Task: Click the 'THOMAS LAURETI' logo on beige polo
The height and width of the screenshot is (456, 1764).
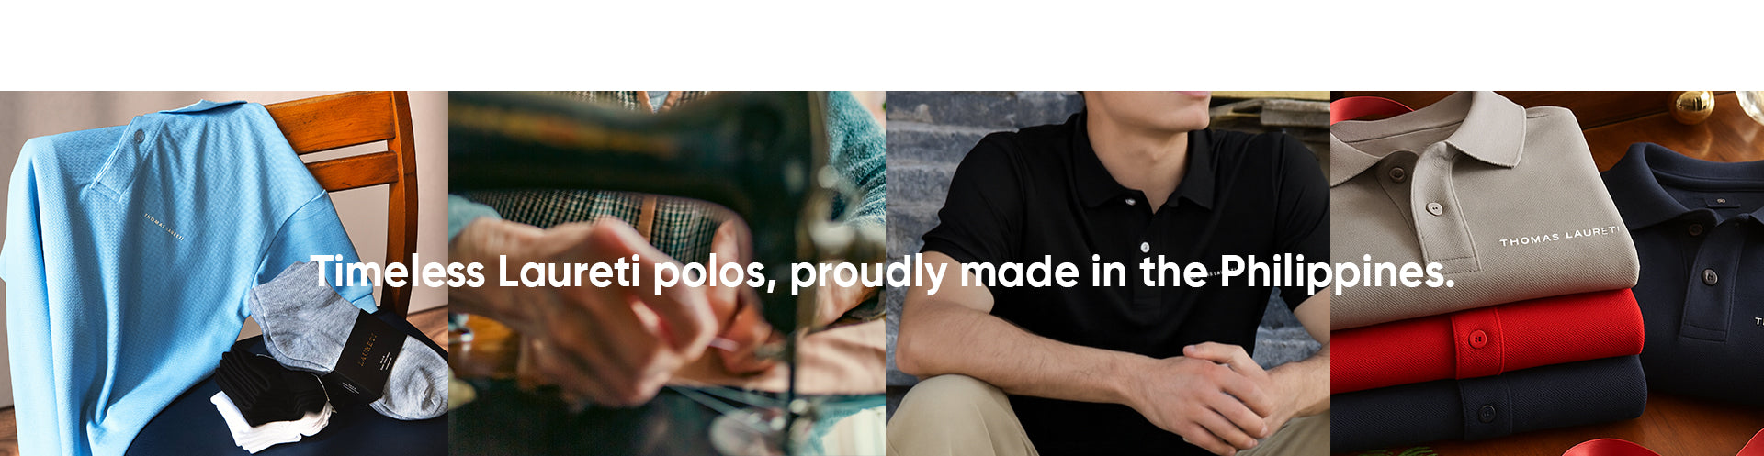Action: 1559,237
